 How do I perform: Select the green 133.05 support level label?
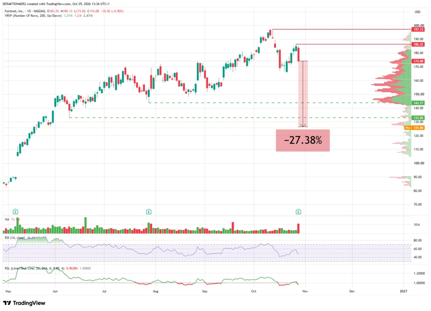point(418,118)
